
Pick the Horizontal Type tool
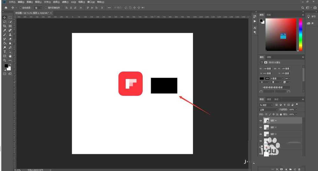click(x=5, y=51)
